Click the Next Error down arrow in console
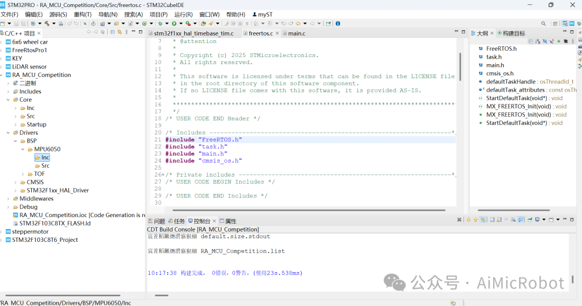The width and height of the screenshot is (582, 306). click(x=469, y=220)
